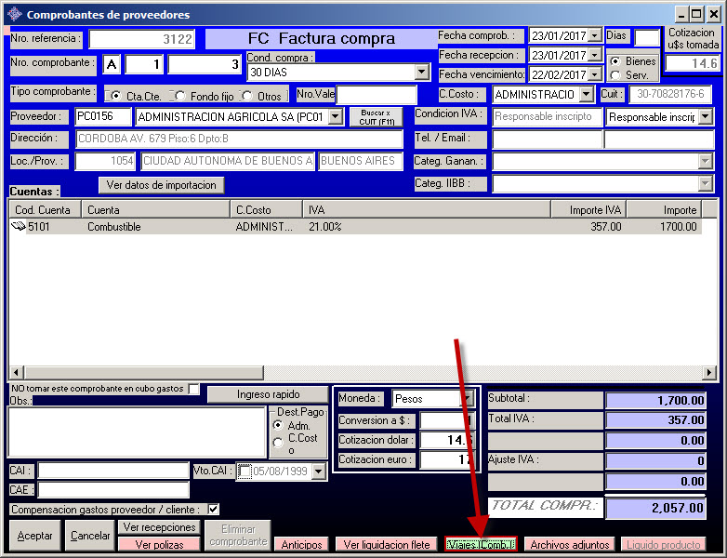
Task: Open Ver datos de importacion
Action: [162, 184]
